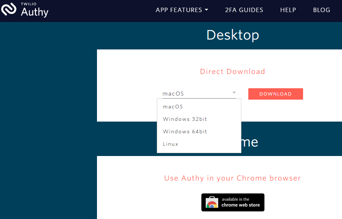The image size is (342, 219).
Task: Expand the App Features menu
Action: click(x=182, y=10)
